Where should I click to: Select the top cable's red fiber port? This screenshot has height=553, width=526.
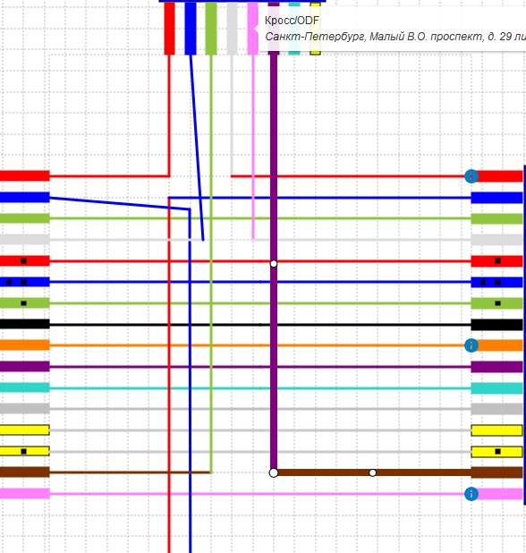click(170, 29)
